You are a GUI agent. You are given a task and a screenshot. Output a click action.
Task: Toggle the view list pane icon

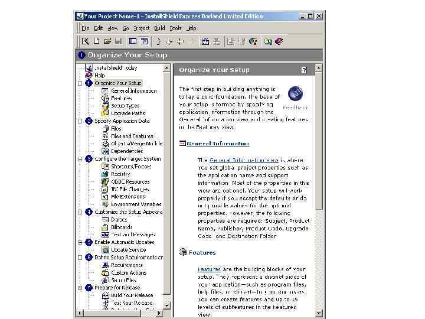point(133,41)
